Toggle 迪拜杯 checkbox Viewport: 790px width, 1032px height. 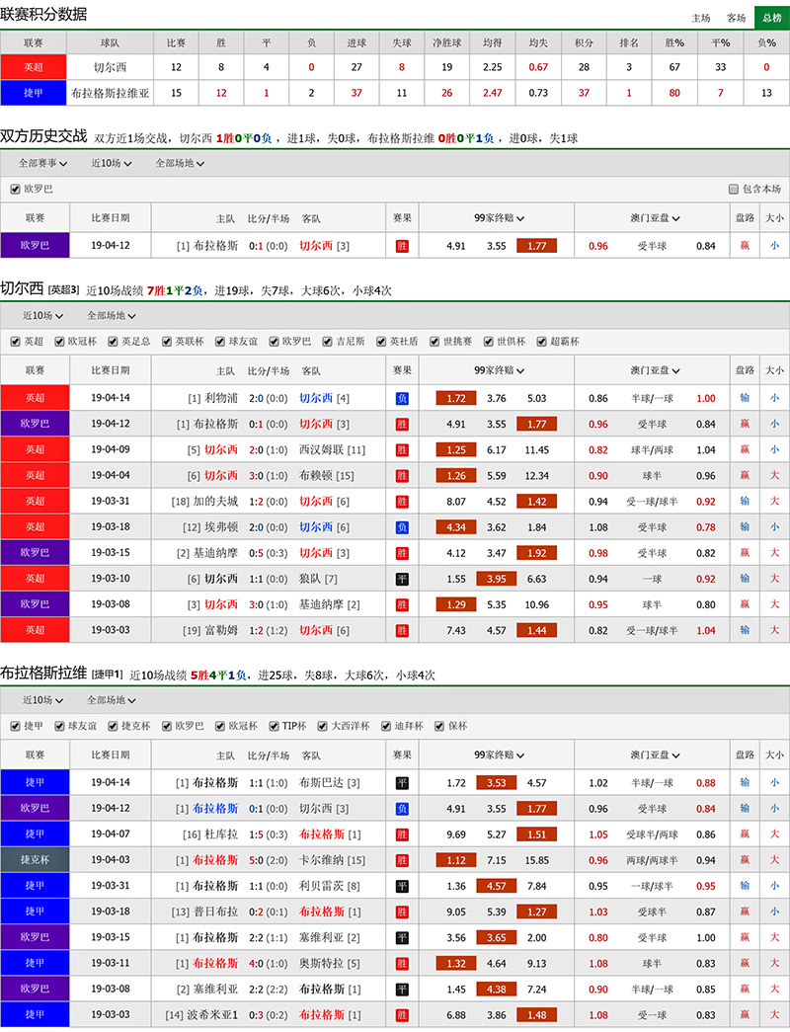(x=386, y=726)
